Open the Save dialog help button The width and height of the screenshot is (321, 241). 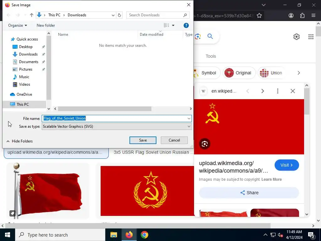(186, 25)
